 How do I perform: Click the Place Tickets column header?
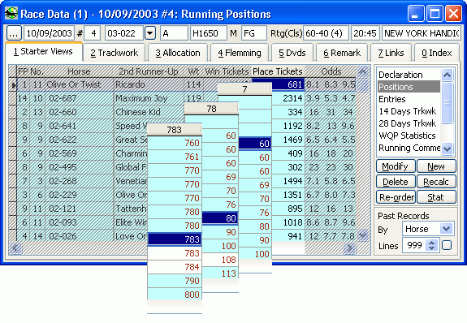[278, 71]
